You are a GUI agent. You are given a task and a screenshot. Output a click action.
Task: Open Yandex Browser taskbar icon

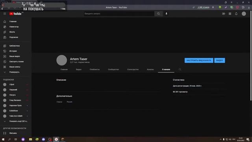pyautogui.click(x=56, y=139)
